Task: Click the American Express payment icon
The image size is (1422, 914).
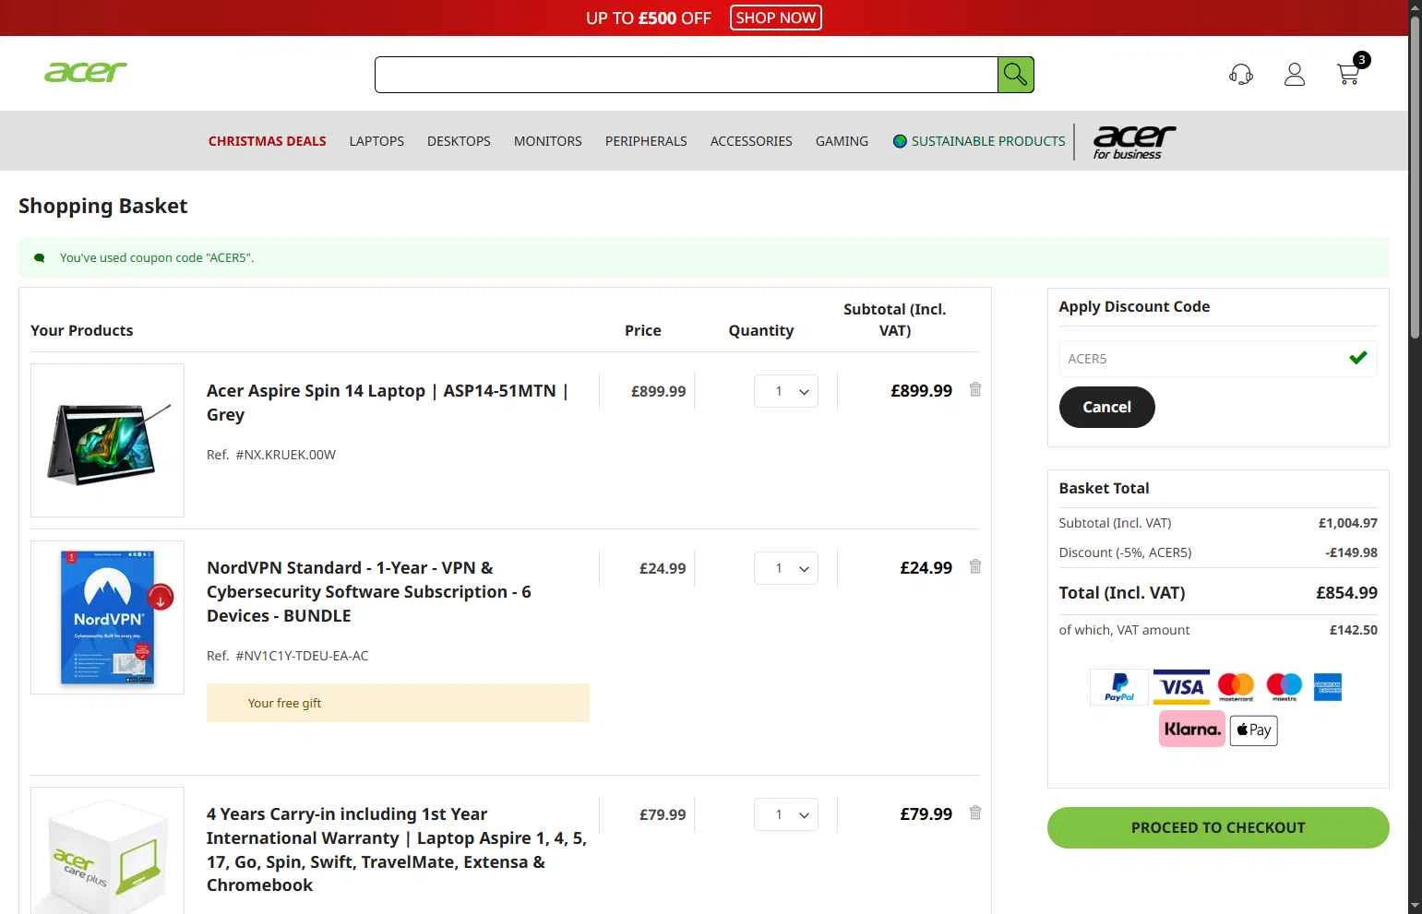Action: (1327, 687)
